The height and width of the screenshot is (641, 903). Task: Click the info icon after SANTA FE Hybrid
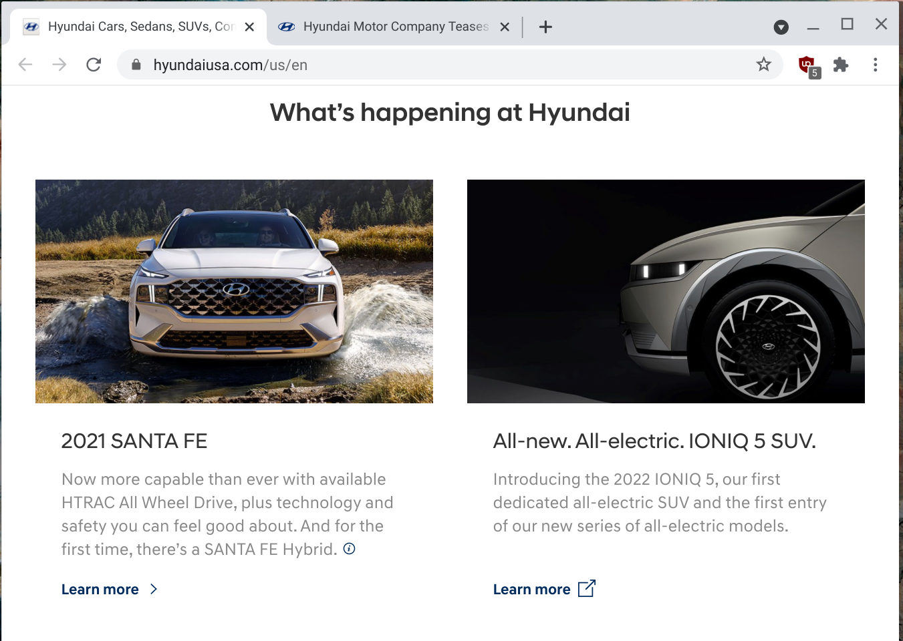pos(349,549)
